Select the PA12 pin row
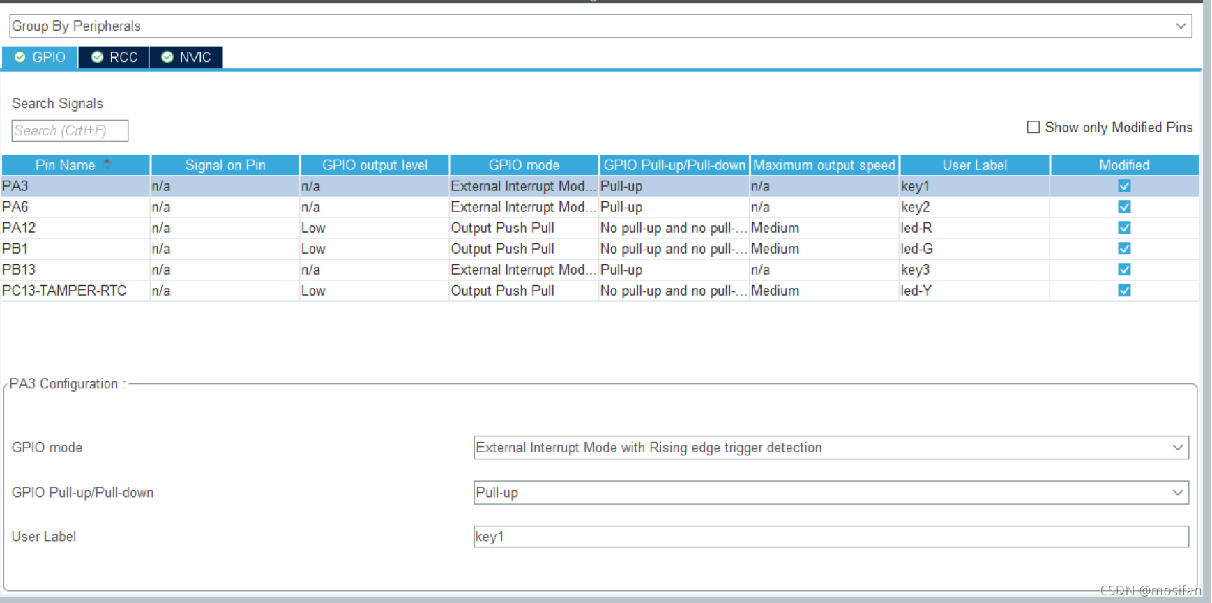Viewport: 1212px width, 603px height. (600, 228)
